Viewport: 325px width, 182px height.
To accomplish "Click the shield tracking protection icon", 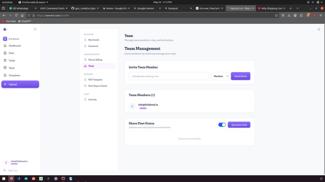I will tap(29, 15).
